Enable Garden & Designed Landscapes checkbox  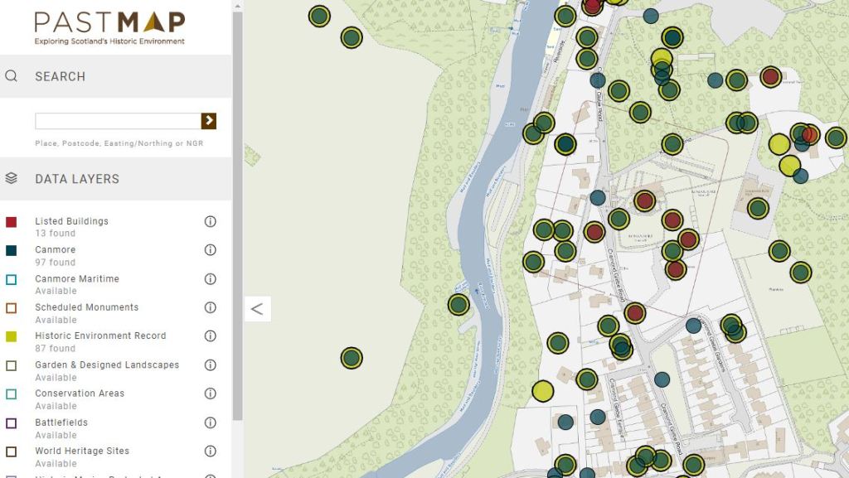click(x=12, y=365)
